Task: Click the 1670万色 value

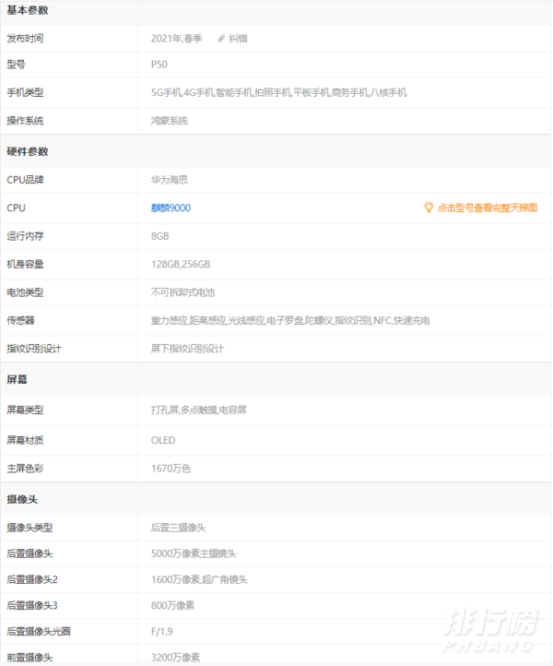Action: pos(171,469)
